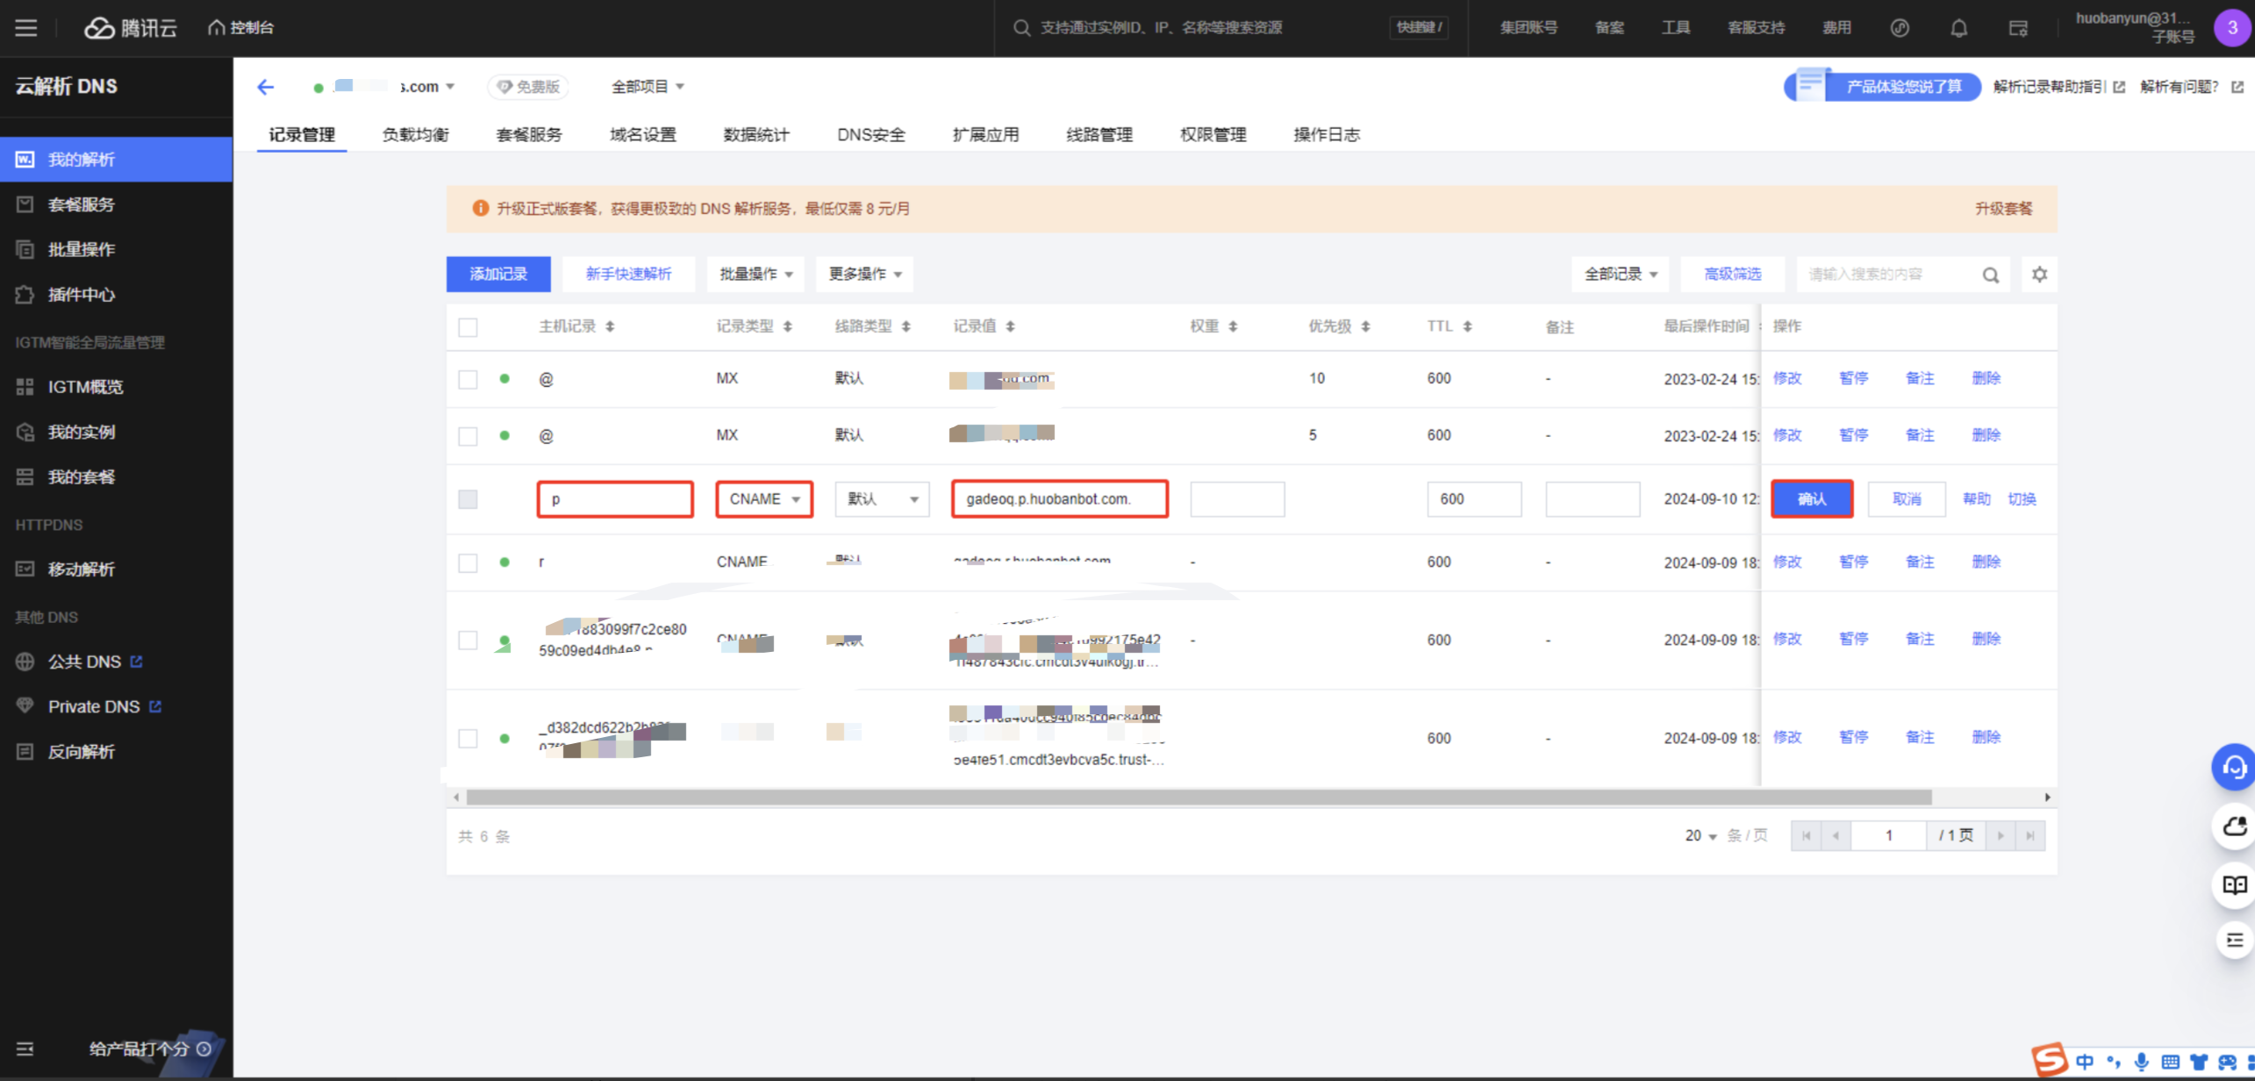This screenshot has width=2255, height=1081.
Task: Click the search icon in top bar
Action: click(1021, 28)
